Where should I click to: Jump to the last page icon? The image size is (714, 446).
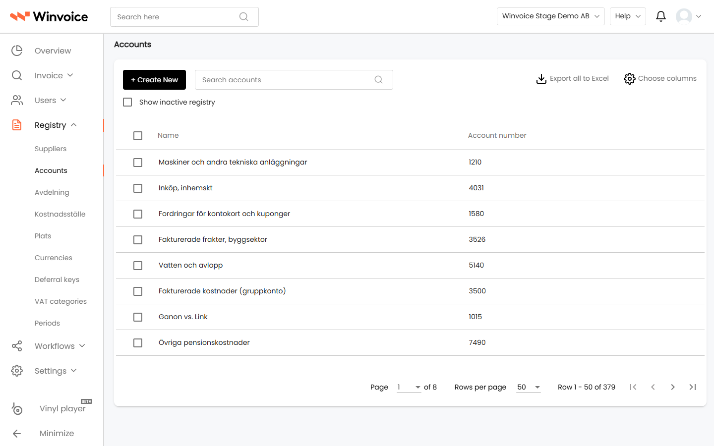coord(693,387)
